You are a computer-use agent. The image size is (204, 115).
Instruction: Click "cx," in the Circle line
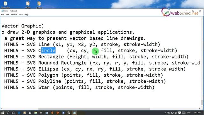74,50
